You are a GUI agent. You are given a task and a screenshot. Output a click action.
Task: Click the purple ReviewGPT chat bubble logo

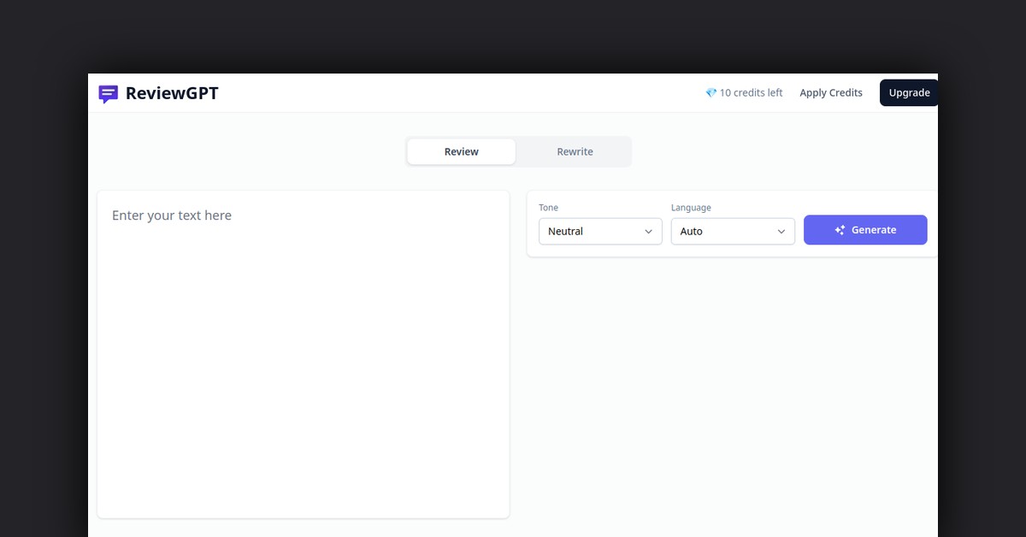point(108,94)
